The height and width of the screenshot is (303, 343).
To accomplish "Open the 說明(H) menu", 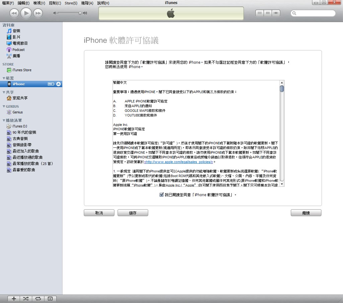I will click(103, 3).
